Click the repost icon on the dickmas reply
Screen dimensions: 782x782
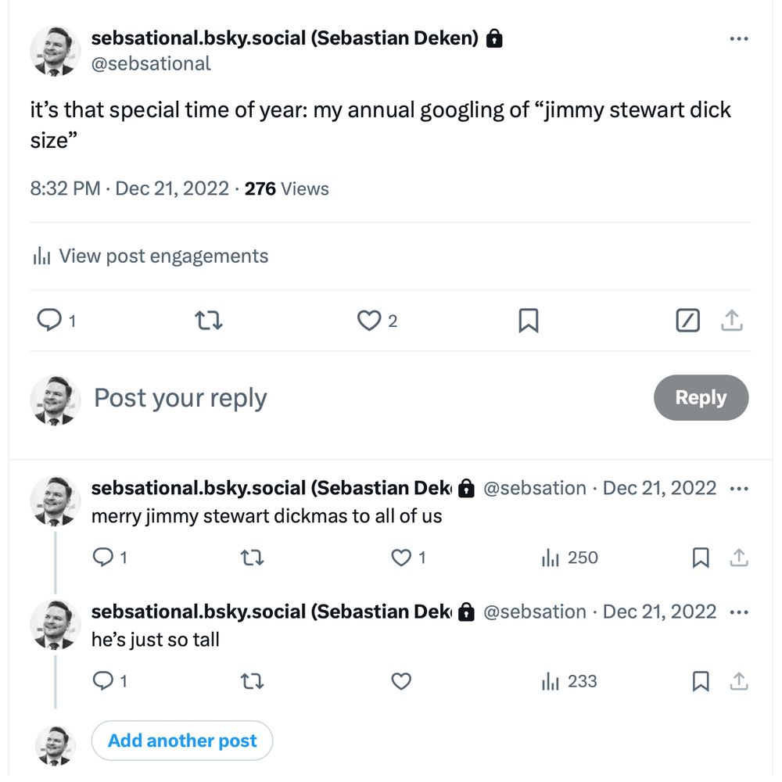pos(251,558)
